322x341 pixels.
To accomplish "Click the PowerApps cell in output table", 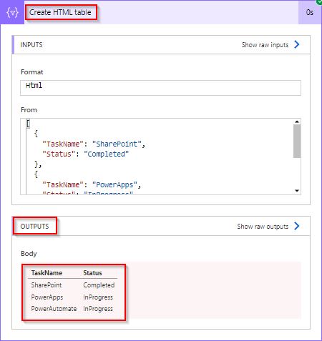I will click(x=47, y=297).
